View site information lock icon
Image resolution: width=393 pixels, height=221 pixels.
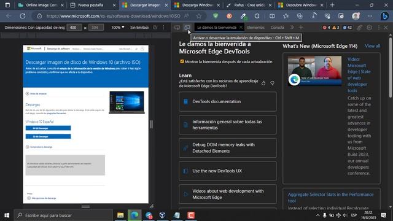[39, 16]
